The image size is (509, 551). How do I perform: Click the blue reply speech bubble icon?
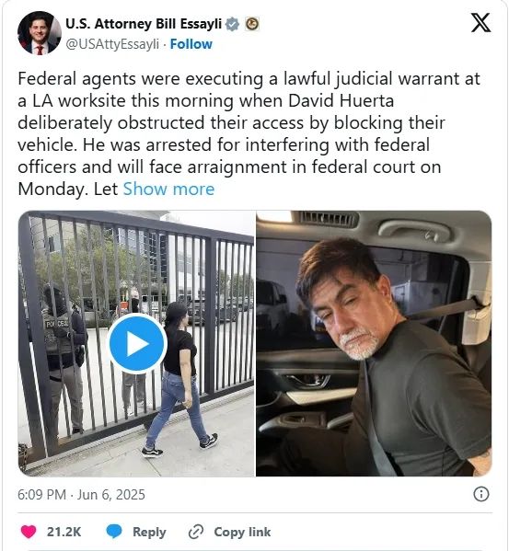coord(114,532)
